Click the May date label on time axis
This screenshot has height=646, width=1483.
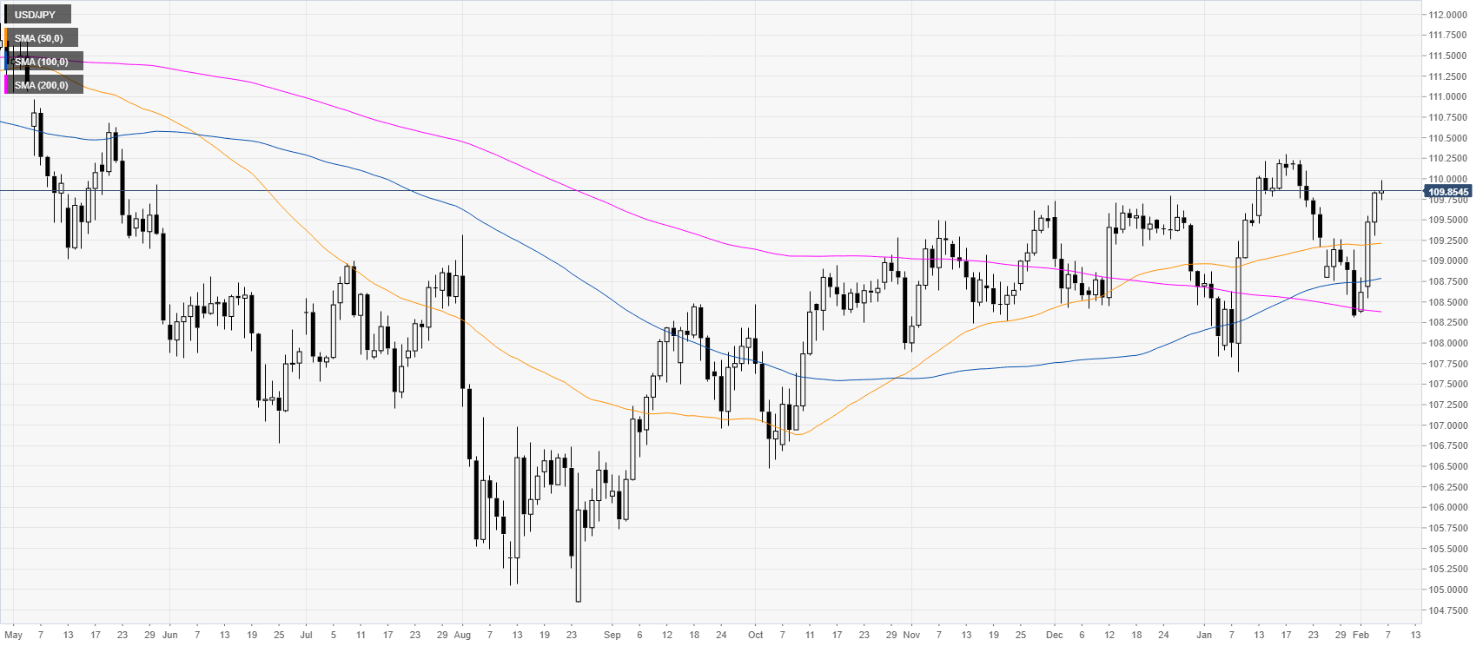click(x=13, y=635)
